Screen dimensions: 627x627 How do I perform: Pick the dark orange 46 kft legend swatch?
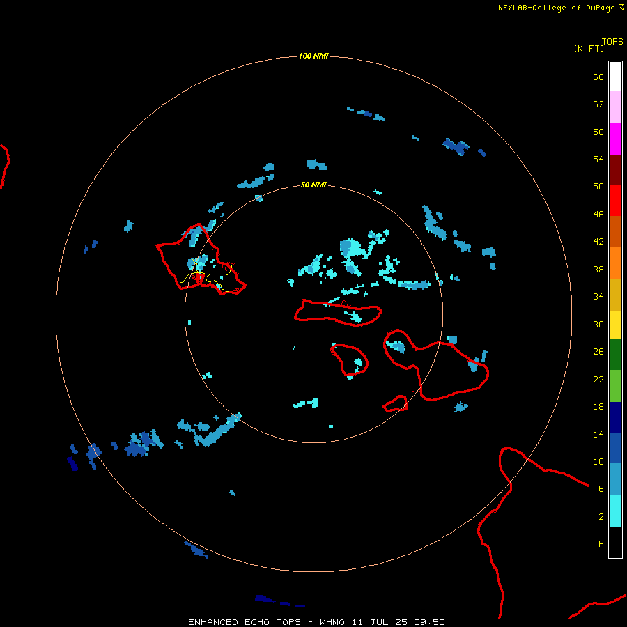pyautogui.click(x=615, y=232)
